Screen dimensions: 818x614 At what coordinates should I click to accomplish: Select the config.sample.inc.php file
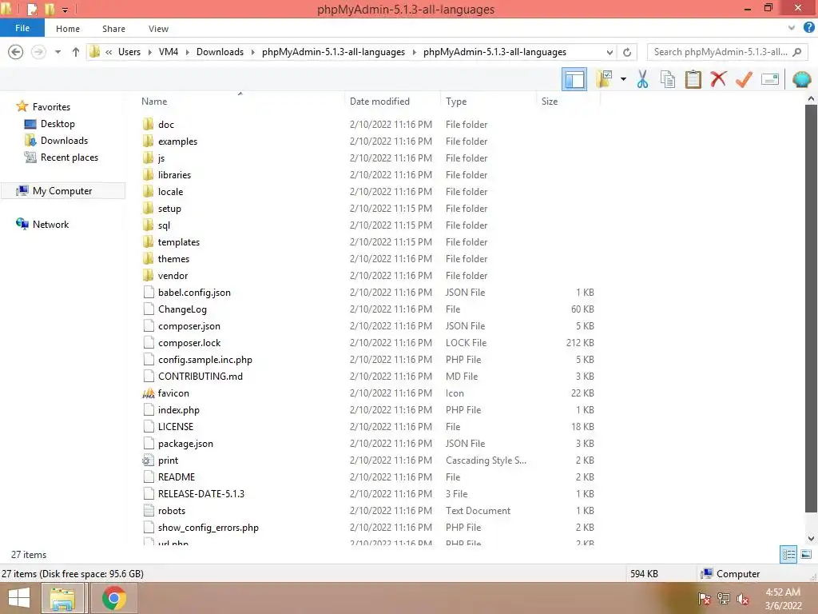pos(205,359)
